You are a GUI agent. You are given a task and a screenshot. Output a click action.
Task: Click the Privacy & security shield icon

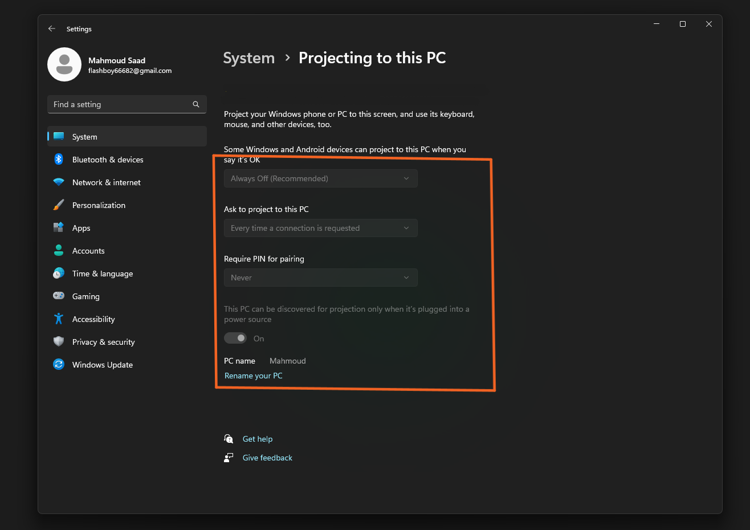(x=59, y=341)
